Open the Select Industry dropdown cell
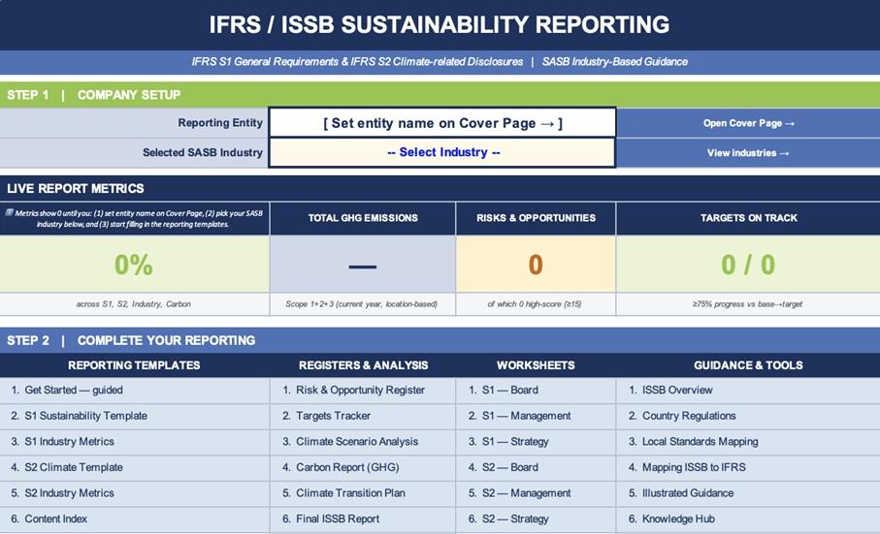This screenshot has width=880, height=534. click(442, 152)
